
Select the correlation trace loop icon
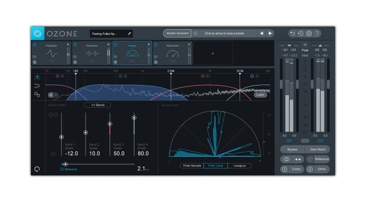click(37, 94)
